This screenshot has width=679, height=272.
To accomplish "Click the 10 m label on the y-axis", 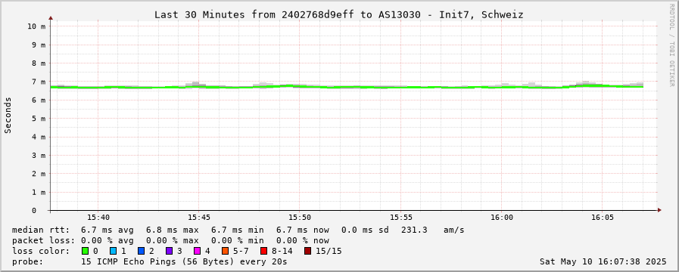I will tap(36, 26).
